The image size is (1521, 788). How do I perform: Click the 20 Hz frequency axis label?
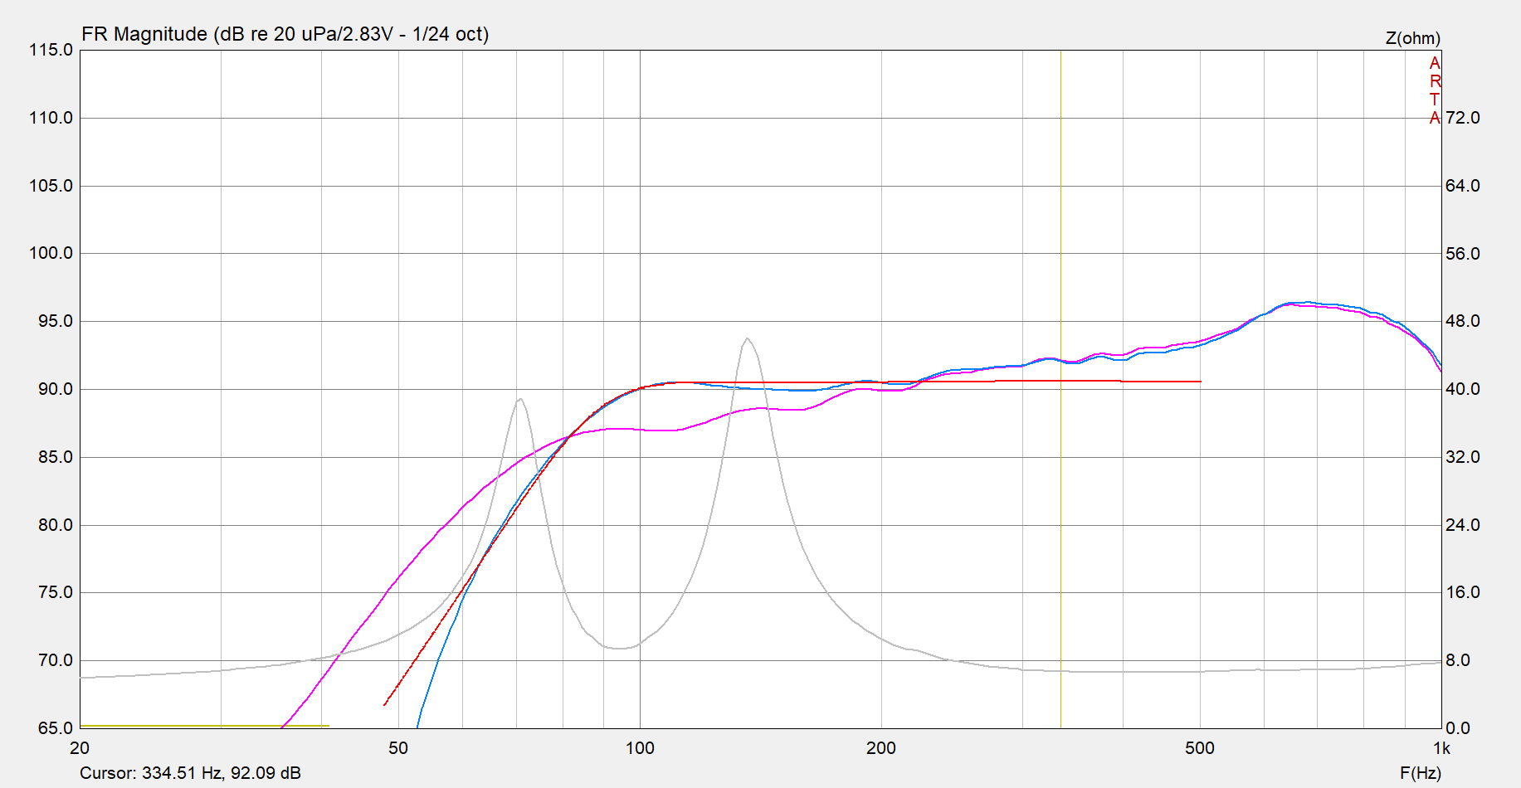tap(80, 748)
